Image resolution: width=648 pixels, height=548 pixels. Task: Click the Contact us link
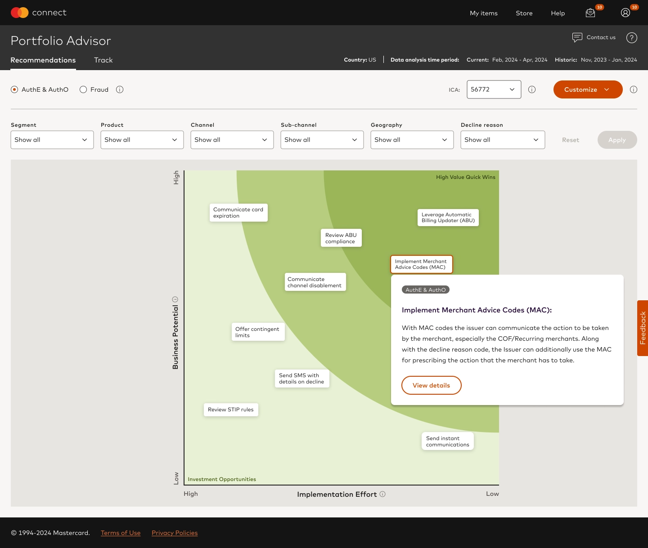601,37
